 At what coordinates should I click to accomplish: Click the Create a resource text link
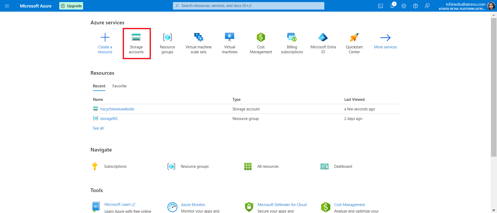(x=105, y=49)
